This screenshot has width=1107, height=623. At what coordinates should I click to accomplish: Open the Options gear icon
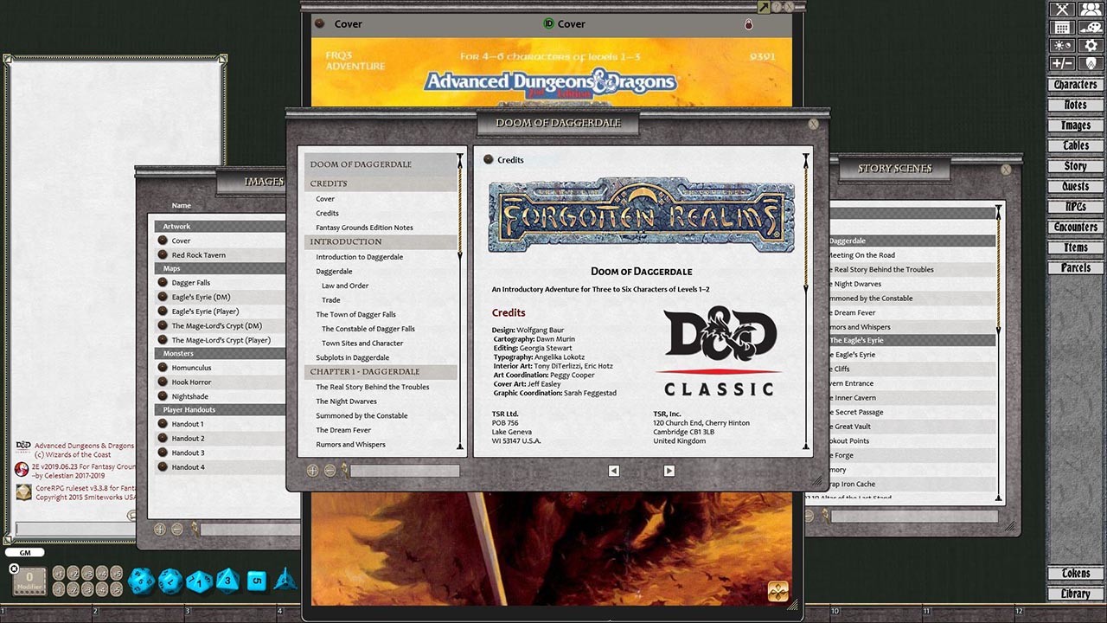point(1090,46)
